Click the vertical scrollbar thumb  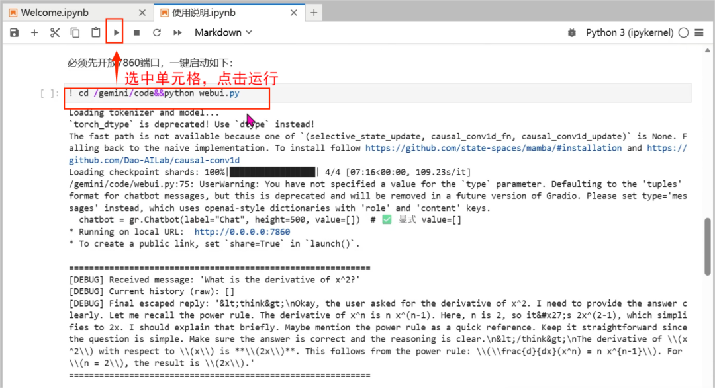pyautogui.click(x=707, y=247)
